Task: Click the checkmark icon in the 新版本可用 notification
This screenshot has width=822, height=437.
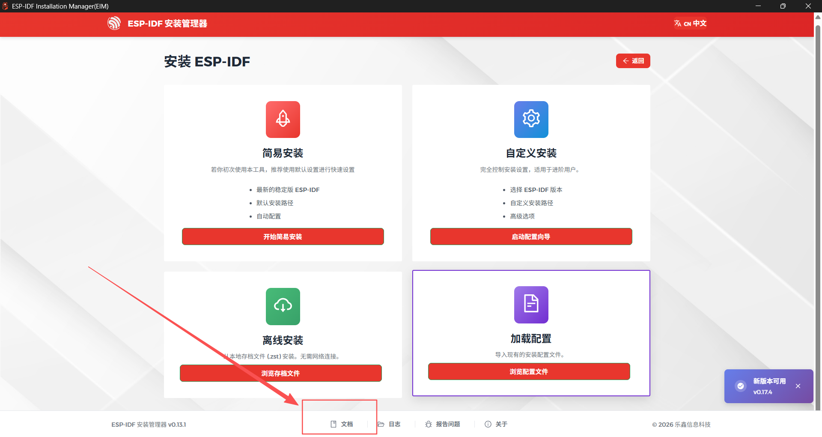Action: (x=741, y=386)
